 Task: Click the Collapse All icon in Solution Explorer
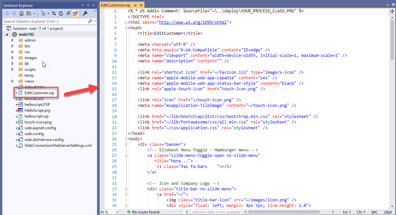point(68,13)
